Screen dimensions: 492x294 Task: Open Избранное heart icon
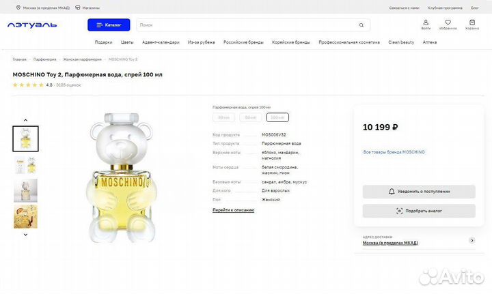pos(448,25)
